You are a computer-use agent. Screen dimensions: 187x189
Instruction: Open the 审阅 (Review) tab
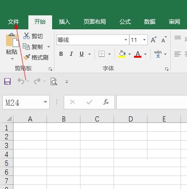(174, 22)
